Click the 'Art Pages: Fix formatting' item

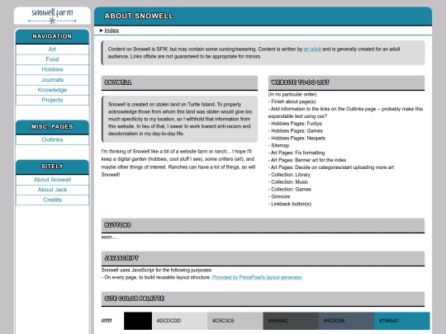point(297,153)
